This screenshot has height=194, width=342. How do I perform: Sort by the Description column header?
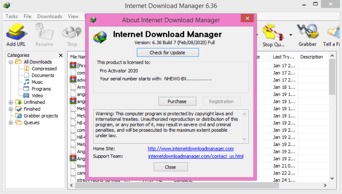click(312, 57)
